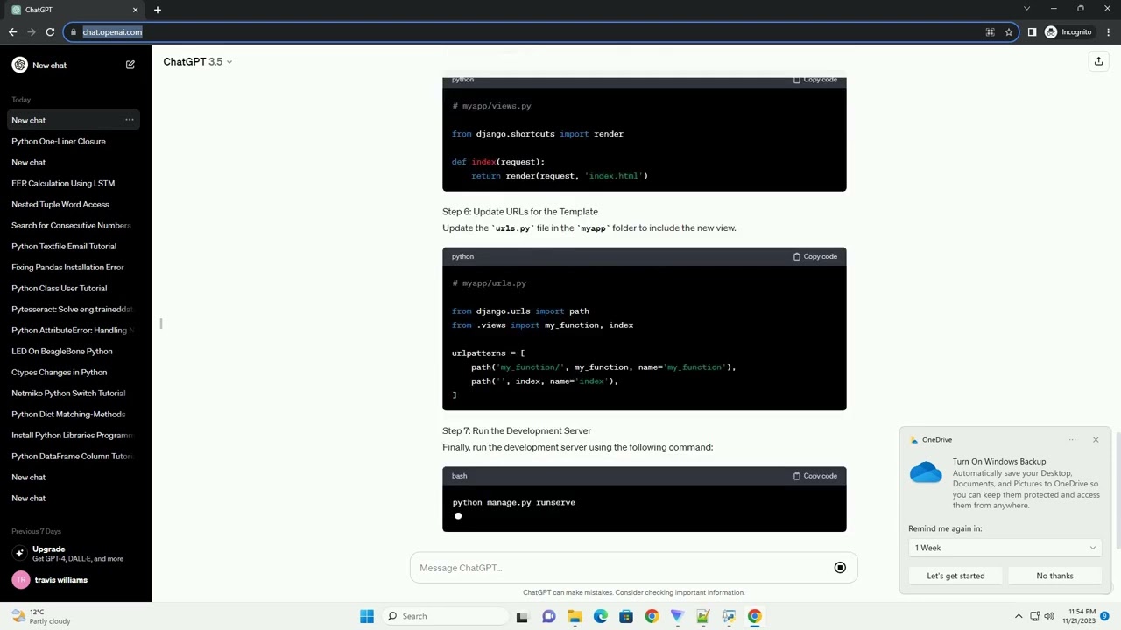The width and height of the screenshot is (1121, 630).
Task: Open a new browser tab
Action: pyautogui.click(x=158, y=10)
